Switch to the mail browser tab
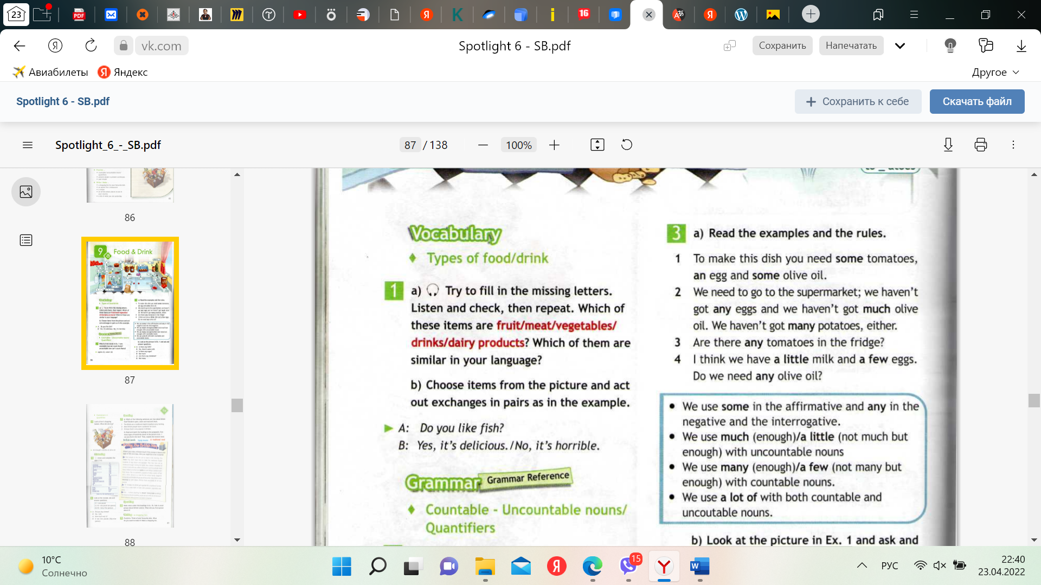 [111, 15]
